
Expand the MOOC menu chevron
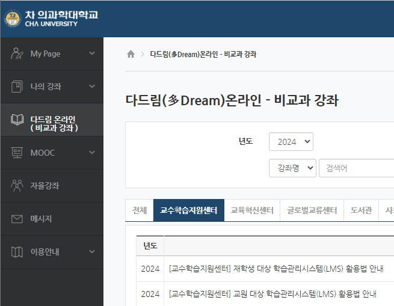[x=91, y=153]
